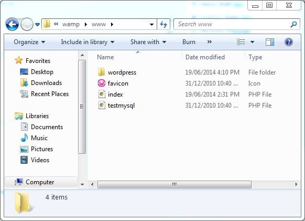Show additional toolbar commands chevron

tap(210, 42)
